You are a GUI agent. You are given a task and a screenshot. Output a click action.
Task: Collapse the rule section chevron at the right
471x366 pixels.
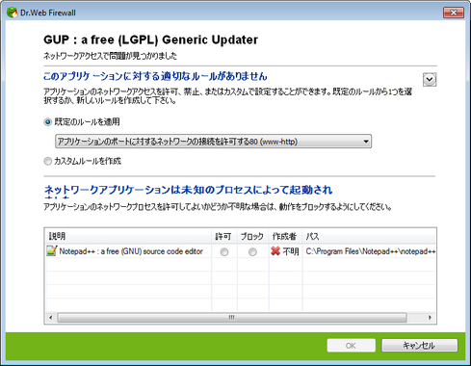[x=430, y=79]
